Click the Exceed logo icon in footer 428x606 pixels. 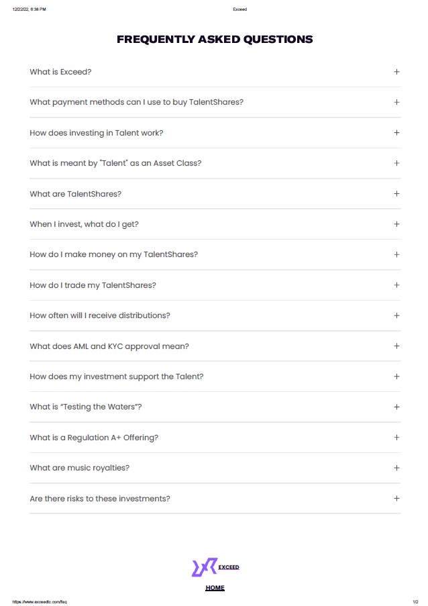(x=205, y=567)
